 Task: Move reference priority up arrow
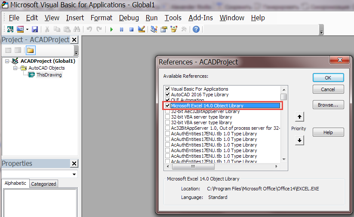click(x=300, y=117)
